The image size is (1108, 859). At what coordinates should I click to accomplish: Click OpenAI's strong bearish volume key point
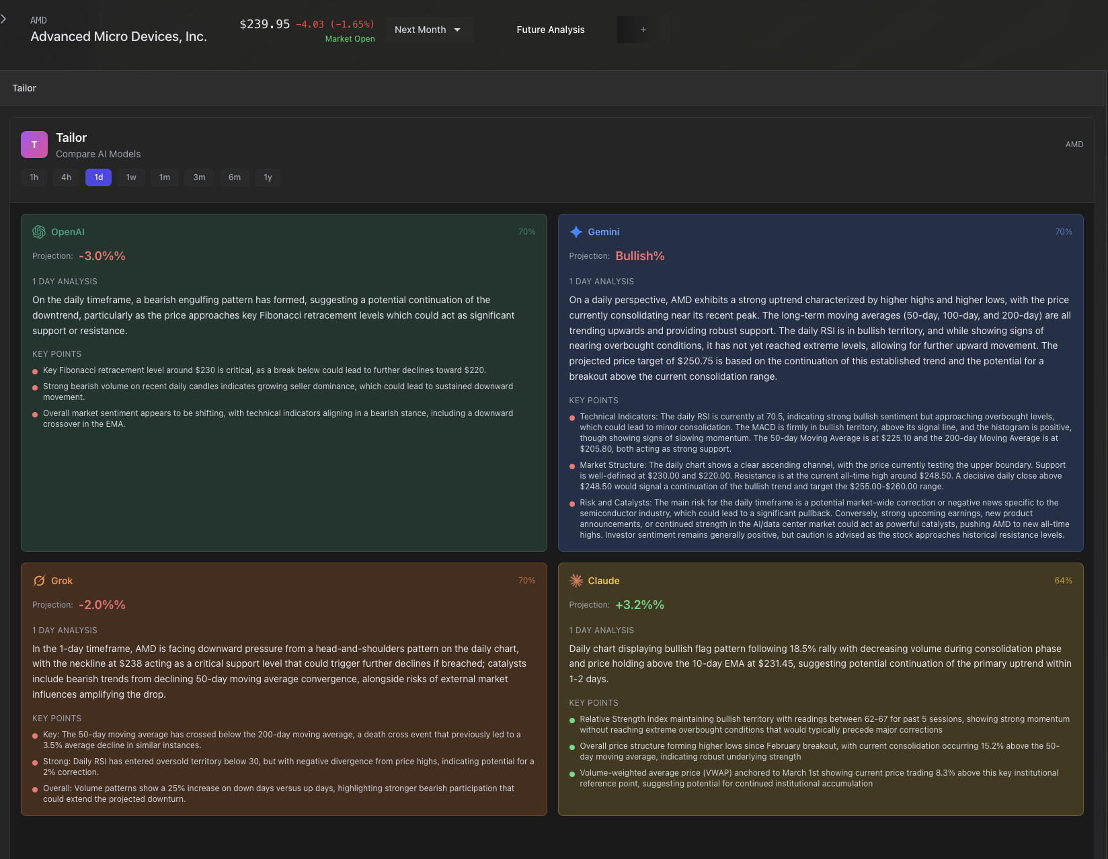(278, 392)
